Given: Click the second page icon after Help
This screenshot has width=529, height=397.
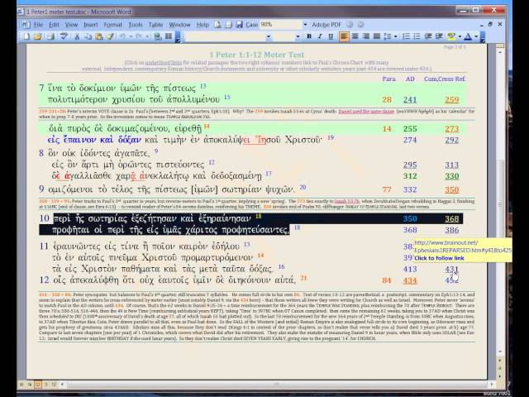Looking at the screenshot, I should pyautogui.click(x=228, y=25).
